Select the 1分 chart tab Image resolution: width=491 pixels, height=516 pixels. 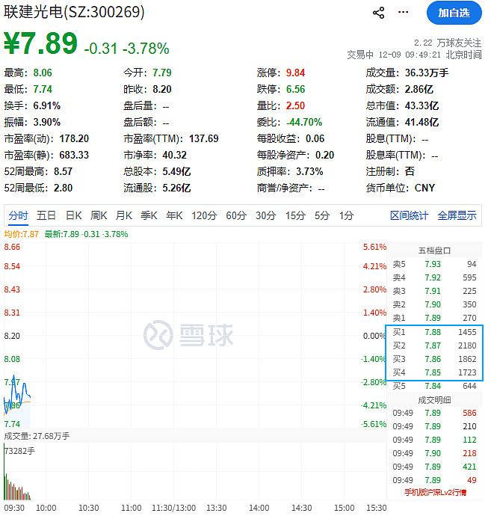coord(346,215)
